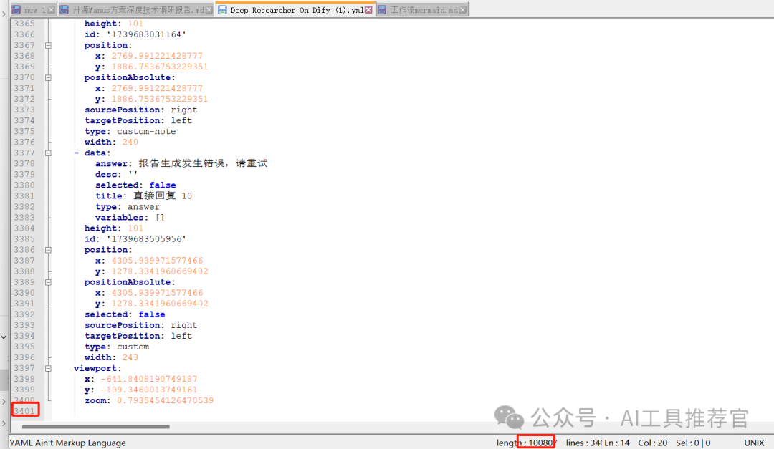This screenshot has width=774, height=449.
Task: Click the "type: answer" line
Action: [x=128, y=207]
